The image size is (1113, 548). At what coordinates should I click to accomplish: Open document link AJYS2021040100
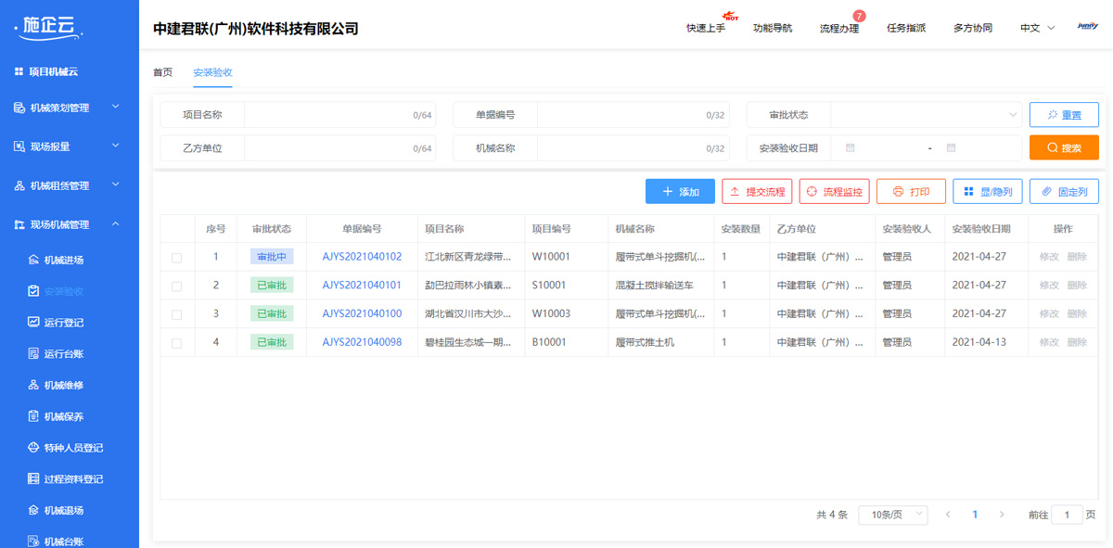(x=362, y=314)
